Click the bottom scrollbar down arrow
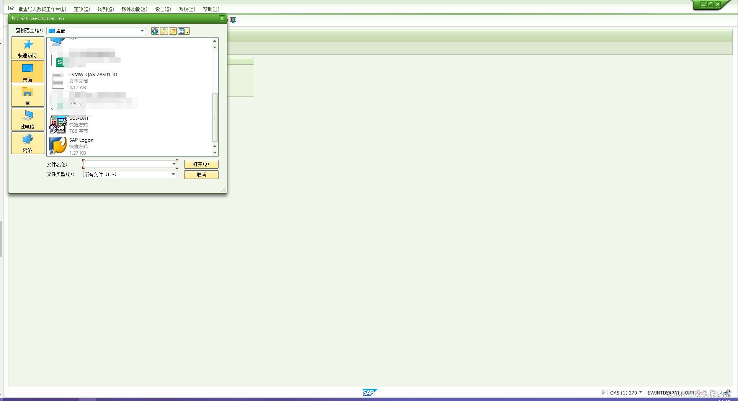This screenshot has height=401, width=738. pos(215,153)
